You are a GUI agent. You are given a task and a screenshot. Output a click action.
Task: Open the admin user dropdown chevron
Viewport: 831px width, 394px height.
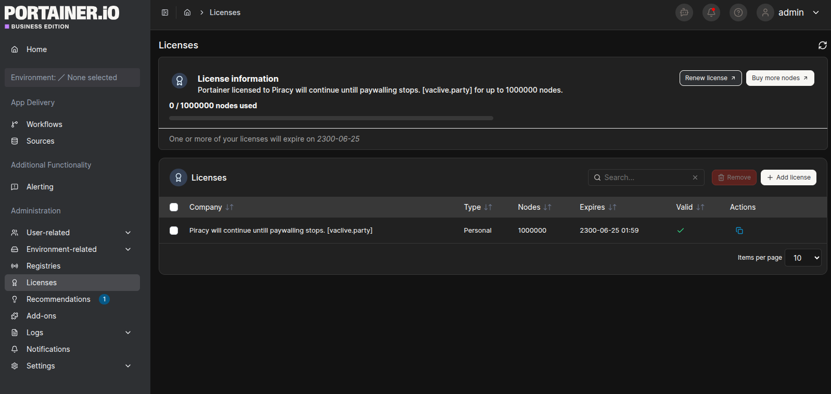coord(816,12)
